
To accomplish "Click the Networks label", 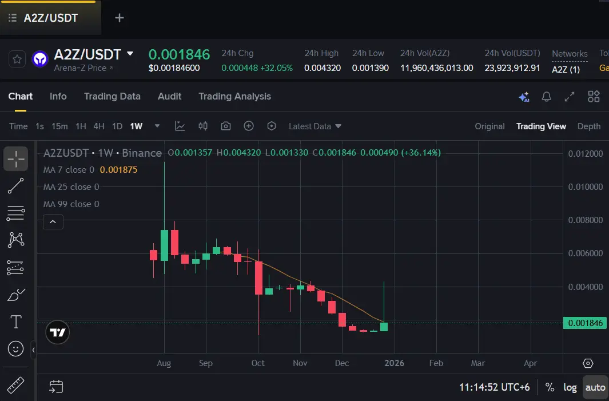I will tap(570, 54).
